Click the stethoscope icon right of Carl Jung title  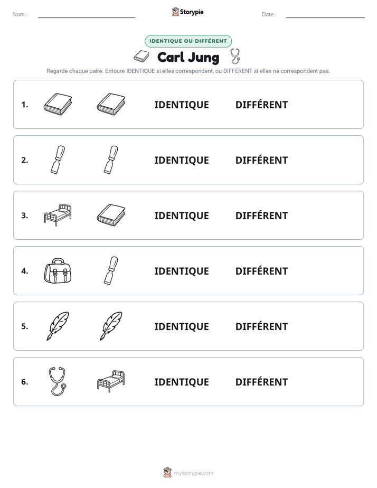235,57
